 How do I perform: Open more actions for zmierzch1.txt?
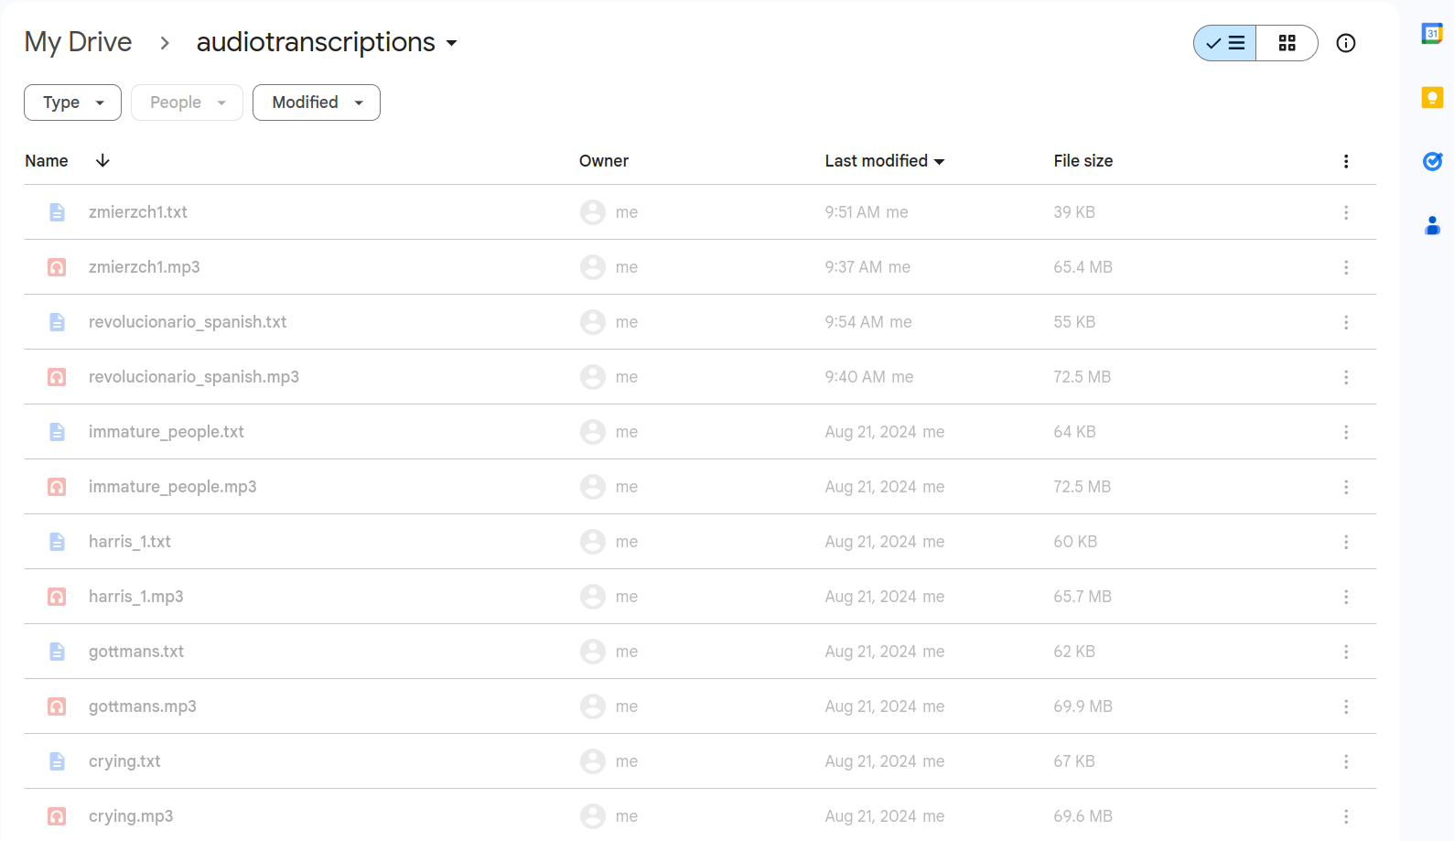(1345, 212)
